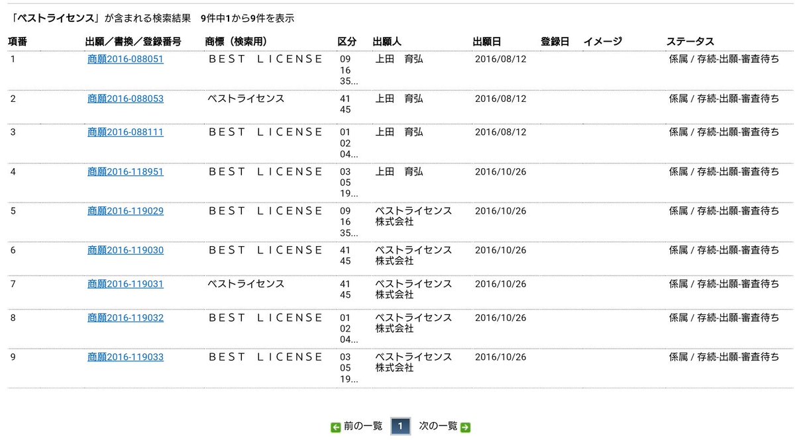Open application link 商願2016-119033

(125, 357)
